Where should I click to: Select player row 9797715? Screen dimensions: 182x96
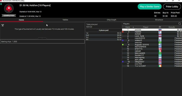click(x=152, y=49)
